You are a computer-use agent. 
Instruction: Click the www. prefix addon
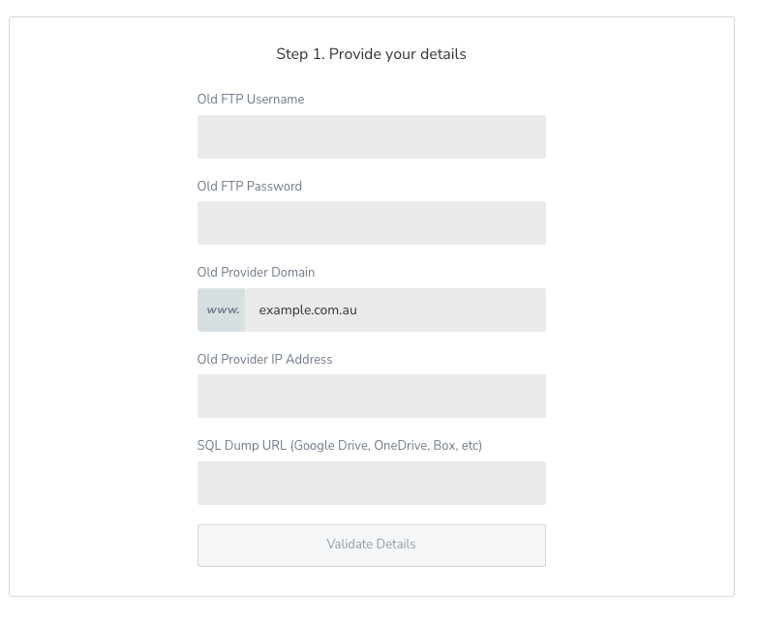click(x=222, y=310)
